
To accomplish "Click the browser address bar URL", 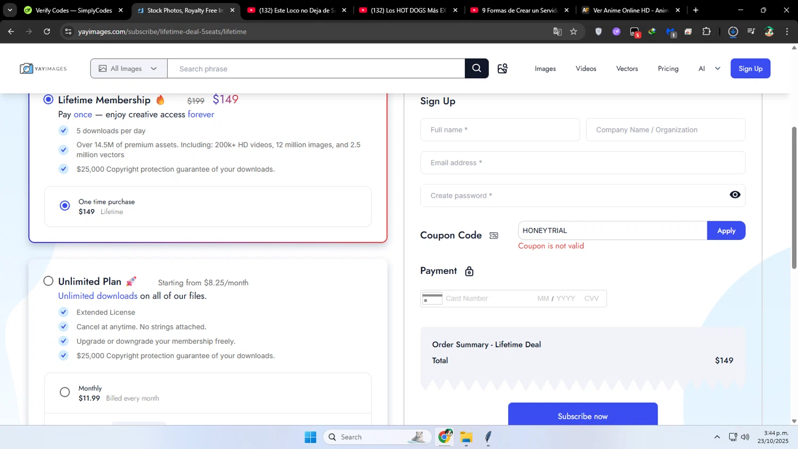I will click(x=162, y=31).
